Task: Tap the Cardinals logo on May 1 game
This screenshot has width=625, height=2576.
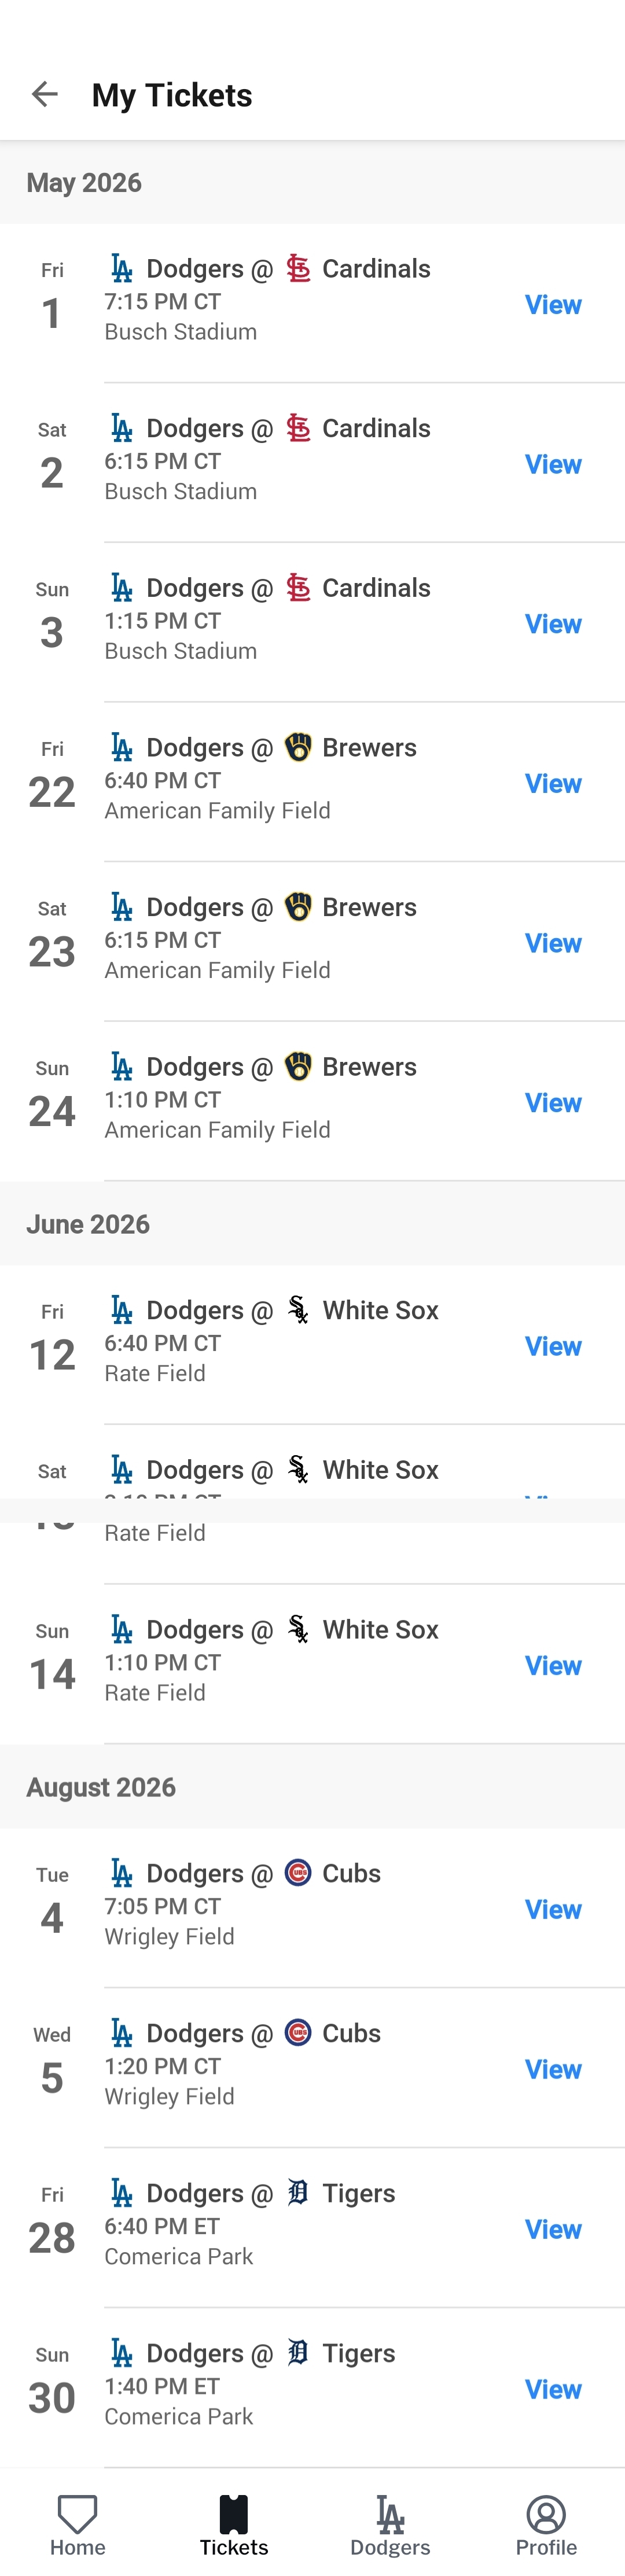Action: [x=298, y=268]
